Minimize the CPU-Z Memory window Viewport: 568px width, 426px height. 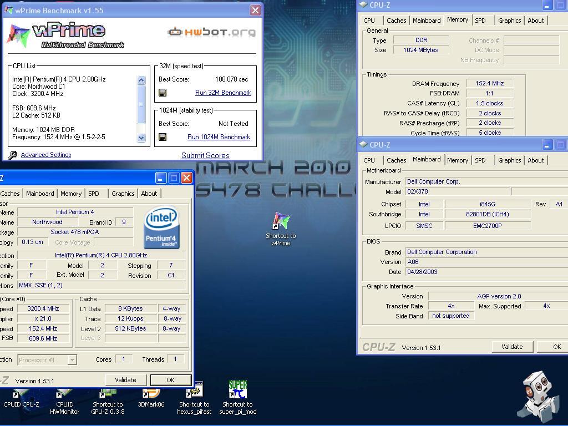[x=547, y=5]
